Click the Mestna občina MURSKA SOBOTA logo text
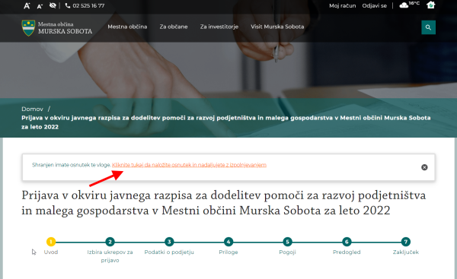 pyautogui.click(x=65, y=28)
